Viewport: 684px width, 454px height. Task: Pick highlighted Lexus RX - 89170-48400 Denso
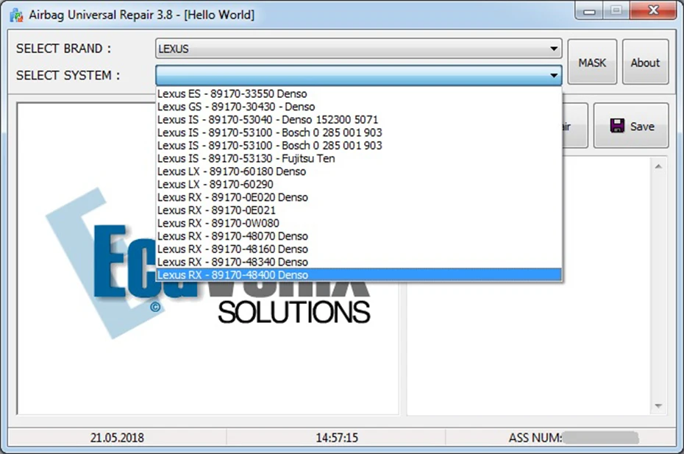pos(359,275)
